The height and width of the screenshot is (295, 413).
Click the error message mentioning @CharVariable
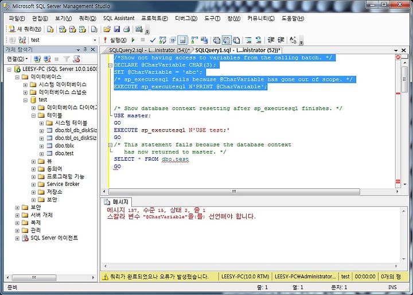click(x=181, y=217)
